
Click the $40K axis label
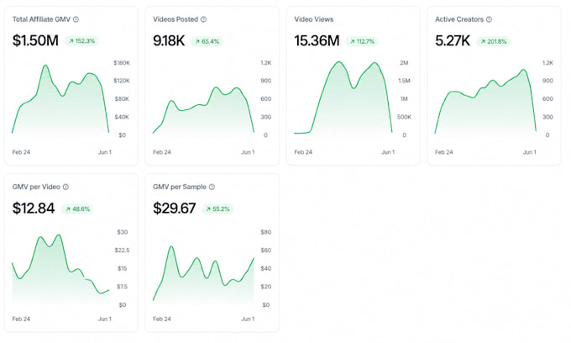tap(122, 117)
